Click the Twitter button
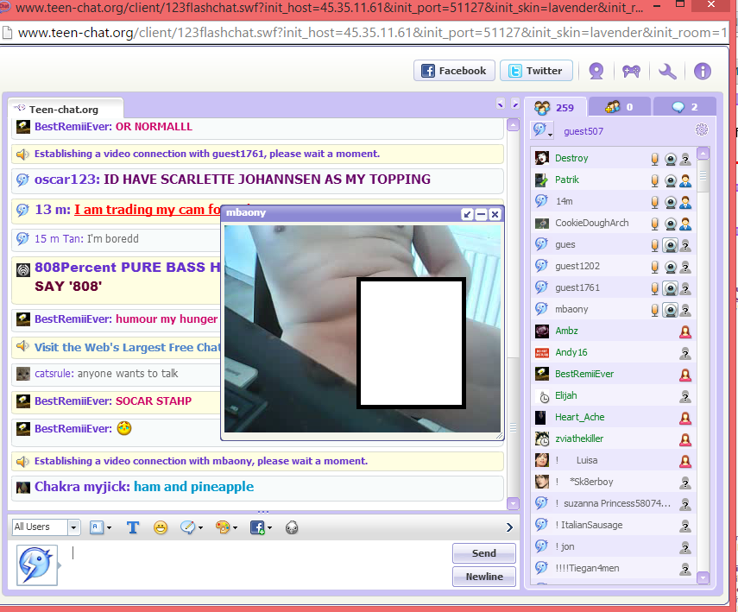The image size is (738, 612). (535, 71)
